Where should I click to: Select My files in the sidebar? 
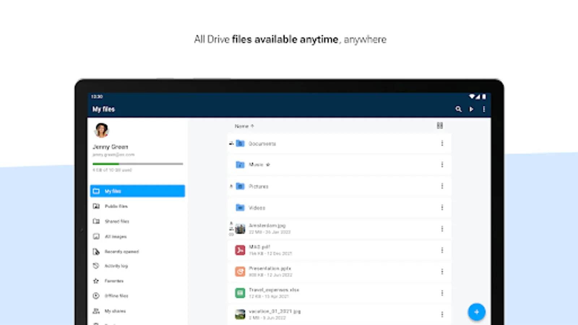(x=138, y=191)
